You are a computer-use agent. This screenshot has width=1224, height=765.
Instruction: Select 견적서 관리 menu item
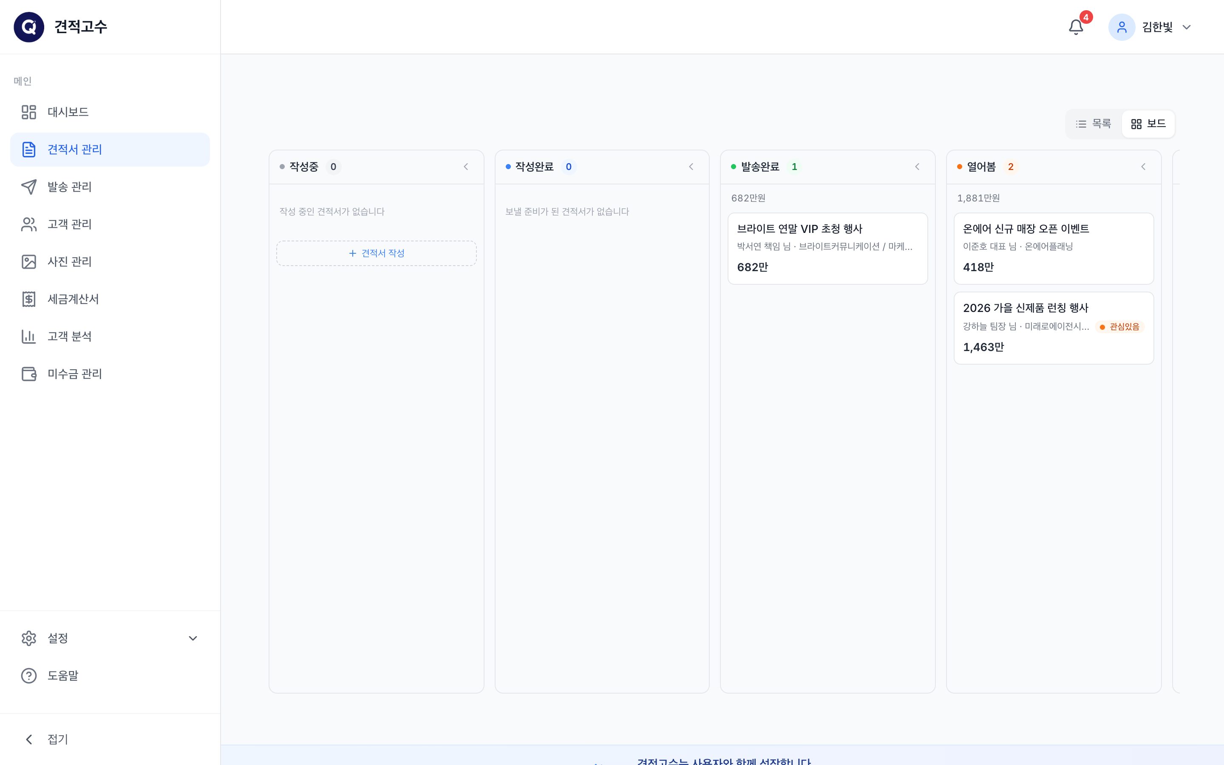[x=110, y=149]
